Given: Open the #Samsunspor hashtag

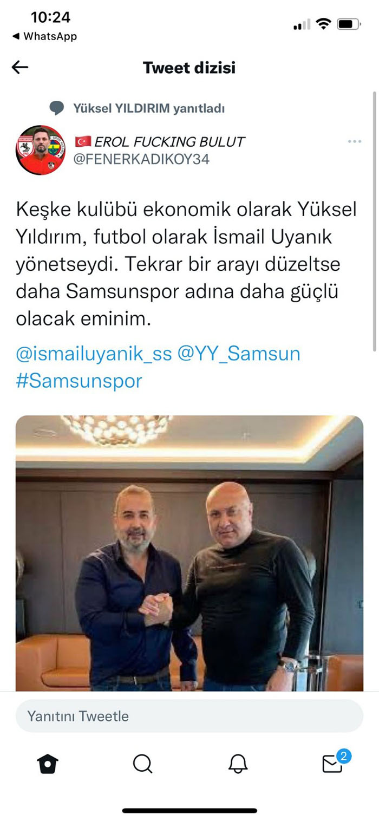Looking at the screenshot, I should click(x=79, y=381).
